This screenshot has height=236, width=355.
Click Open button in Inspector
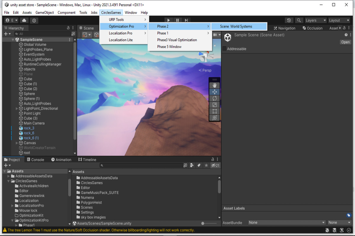click(345, 42)
